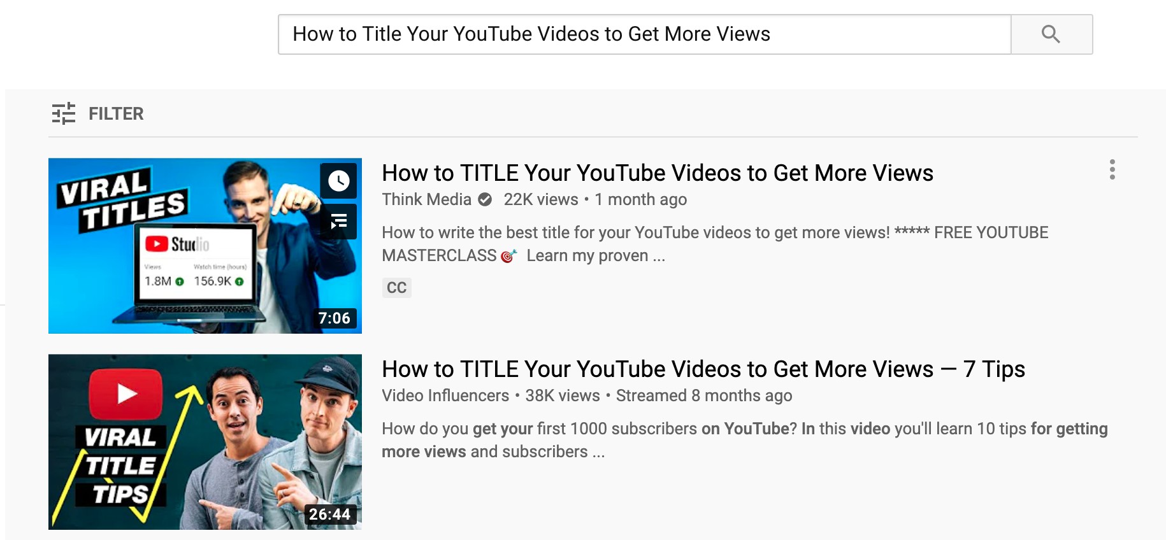Click the FILTER label
This screenshot has width=1166, height=540.
coord(116,114)
